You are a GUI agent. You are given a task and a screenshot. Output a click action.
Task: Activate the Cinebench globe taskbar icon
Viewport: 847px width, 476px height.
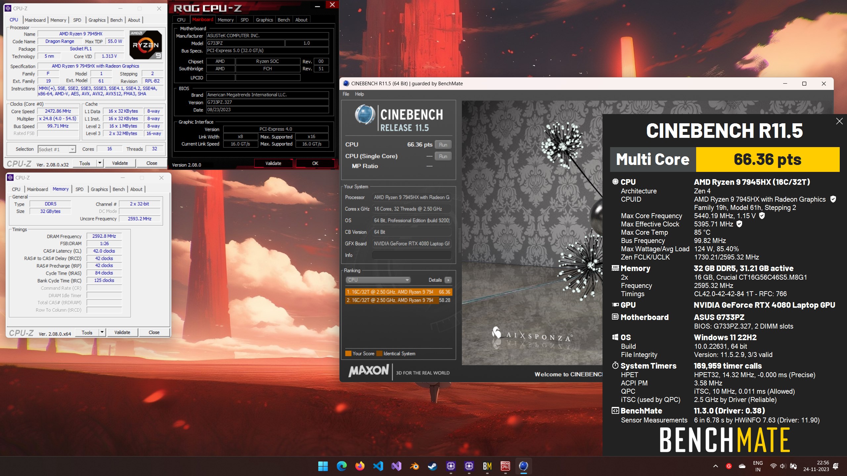point(523,466)
